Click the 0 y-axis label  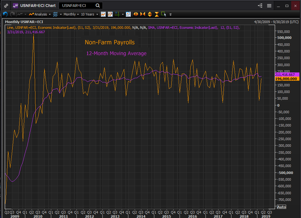pyautogui.click(x=278, y=105)
